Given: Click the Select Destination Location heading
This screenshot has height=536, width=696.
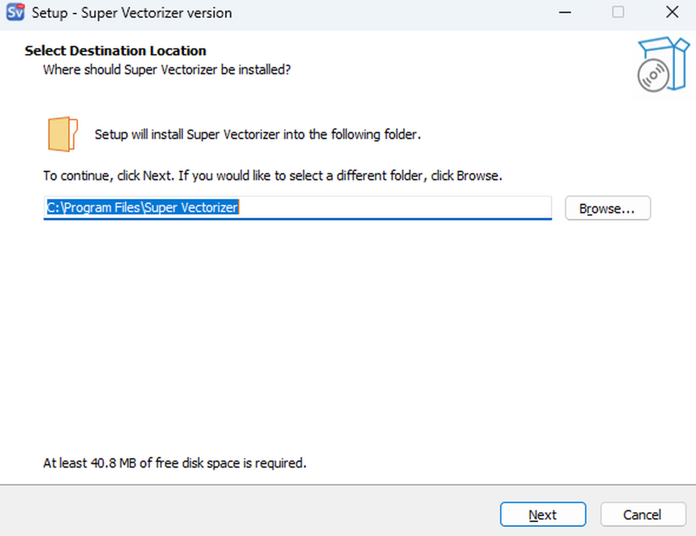Looking at the screenshot, I should pos(115,50).
